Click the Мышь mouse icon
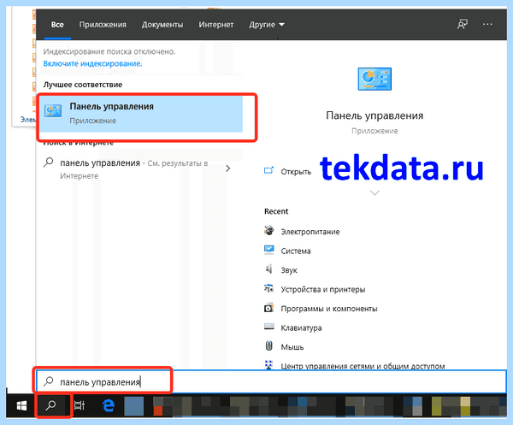This screenshot has height=425, width=513. pos(269,345)
